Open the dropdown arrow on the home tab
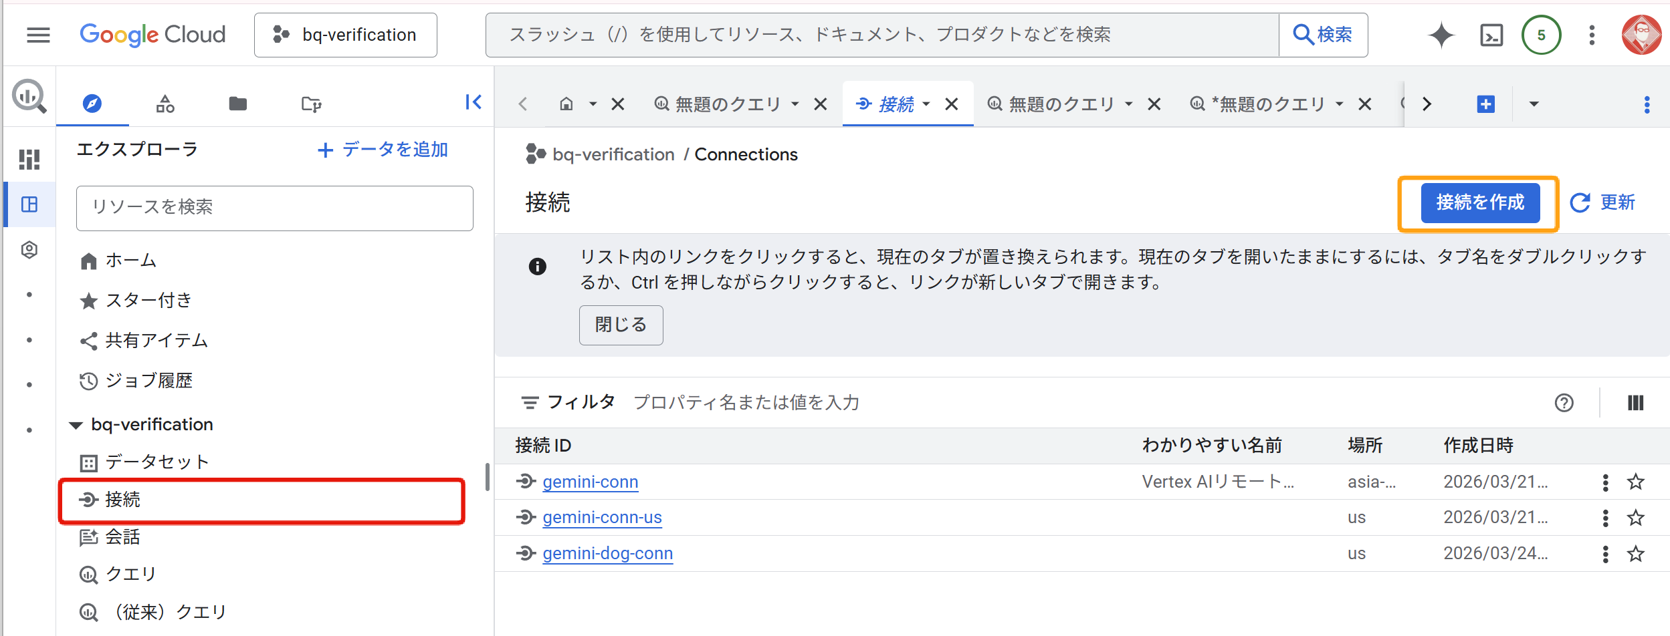Screen dimensions: 1670x636 [593, 104]
